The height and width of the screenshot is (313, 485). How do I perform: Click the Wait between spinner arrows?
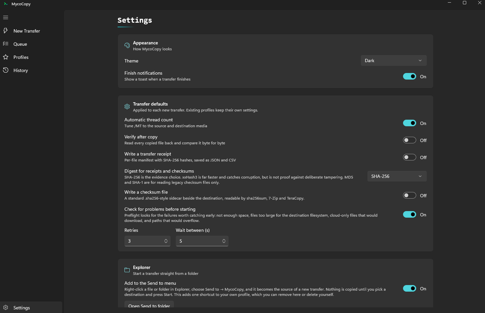point(224,241)
